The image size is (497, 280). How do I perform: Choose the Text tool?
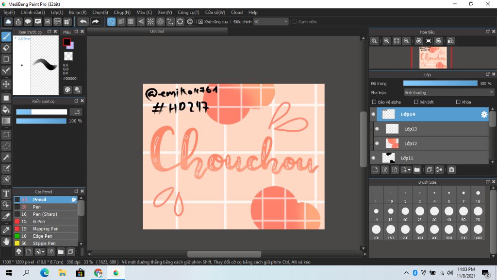tap(6, 193)
